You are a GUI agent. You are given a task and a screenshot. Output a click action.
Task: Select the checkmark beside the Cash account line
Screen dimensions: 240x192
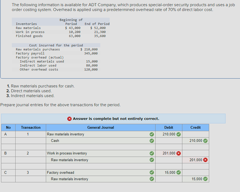pos(152,141)
